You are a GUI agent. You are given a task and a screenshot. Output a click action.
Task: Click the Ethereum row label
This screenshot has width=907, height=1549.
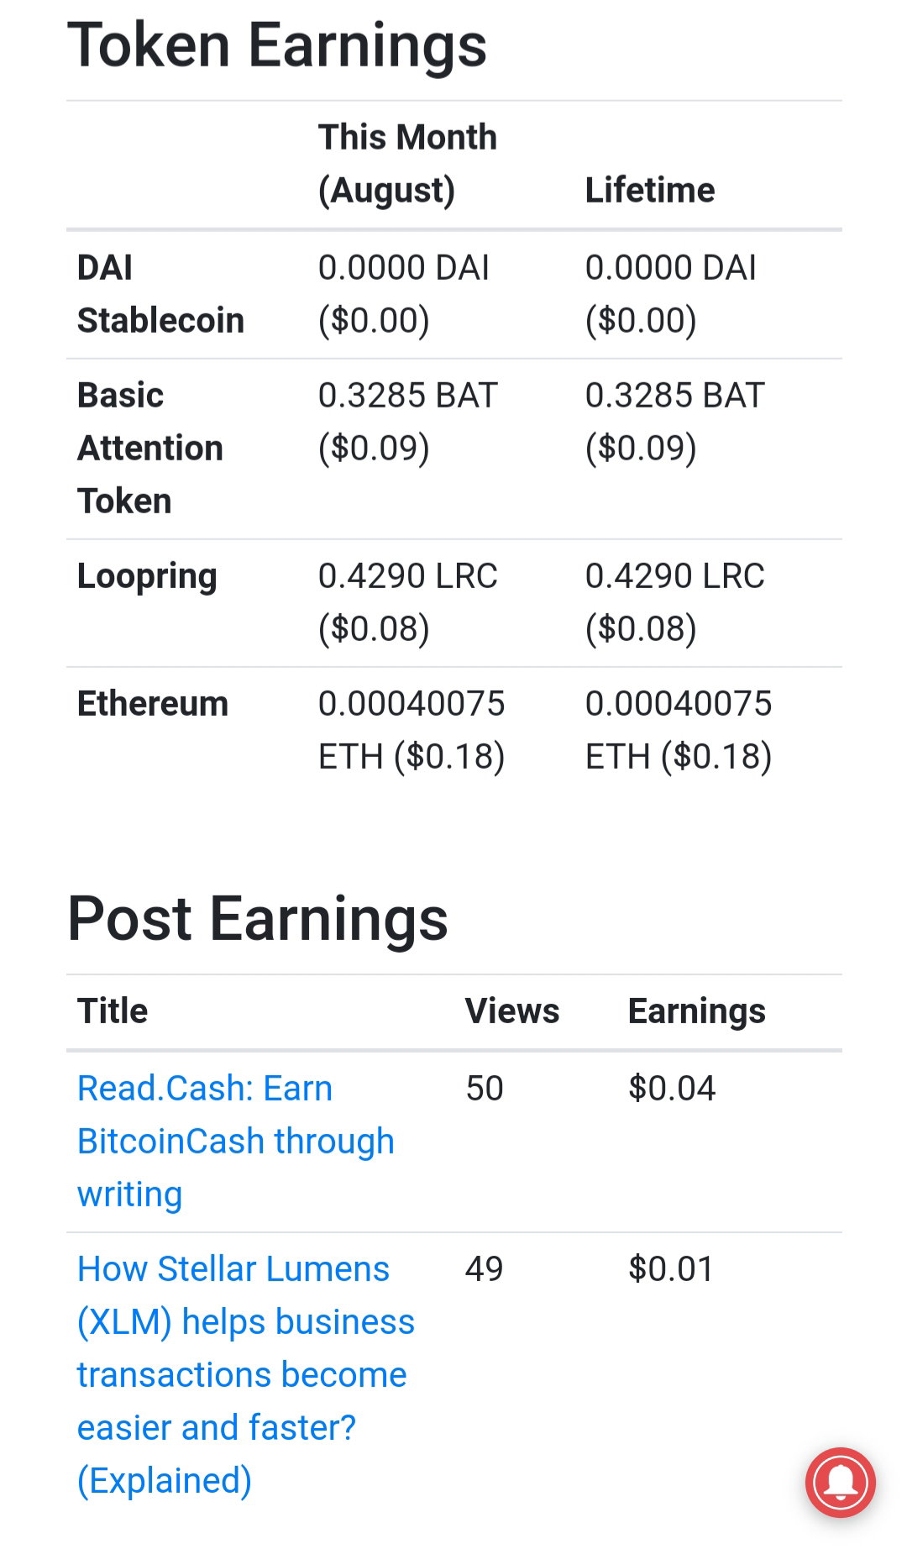pos(152,704)
